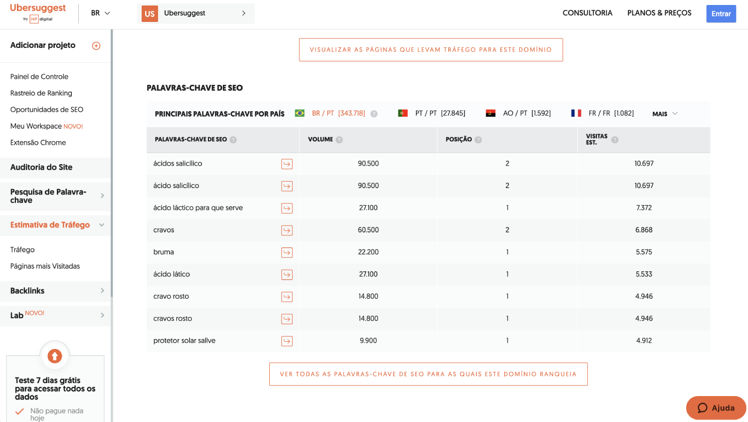Click the orange upgrade arrow icon above trial box
748x422 pixels.
click(55, 356)
